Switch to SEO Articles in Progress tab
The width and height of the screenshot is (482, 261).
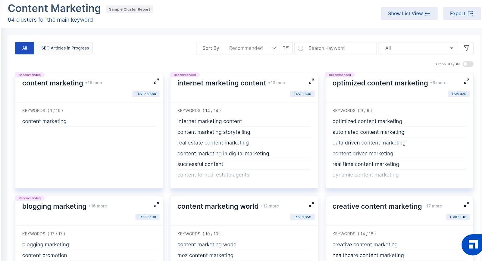65,48
